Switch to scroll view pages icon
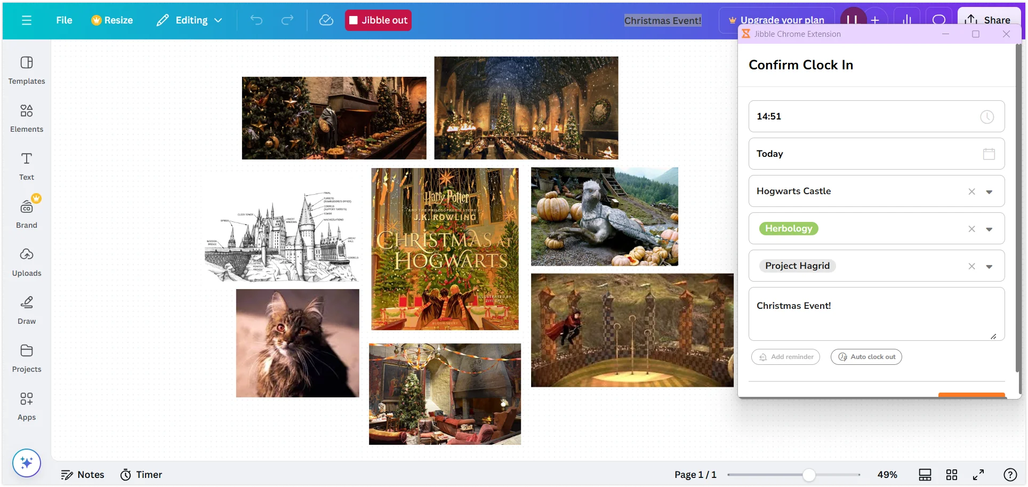 click(x=925, y=475)
